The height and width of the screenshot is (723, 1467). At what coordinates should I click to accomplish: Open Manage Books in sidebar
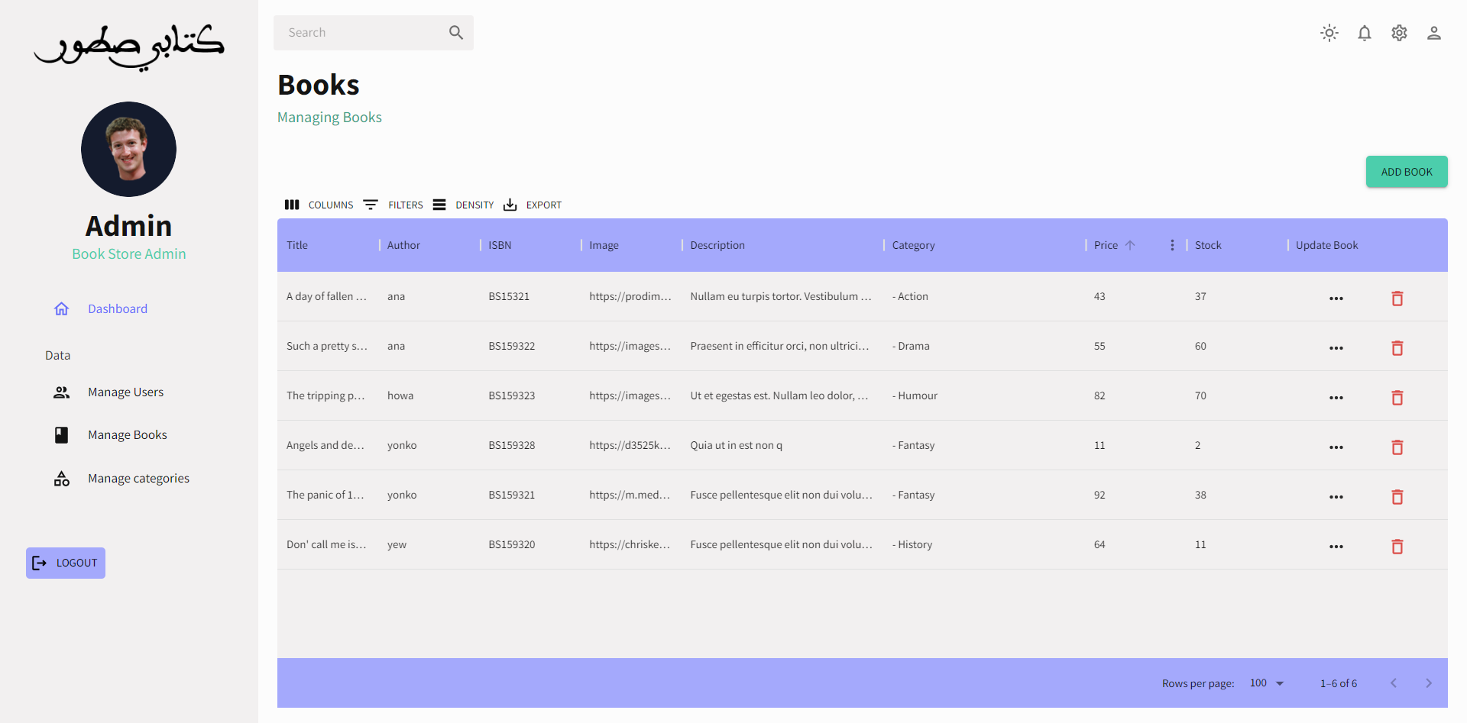click(x=127, y=435)
